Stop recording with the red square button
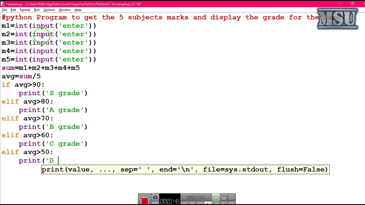The height and width of the screenshot is (205, 365). [x=145, y=201]
